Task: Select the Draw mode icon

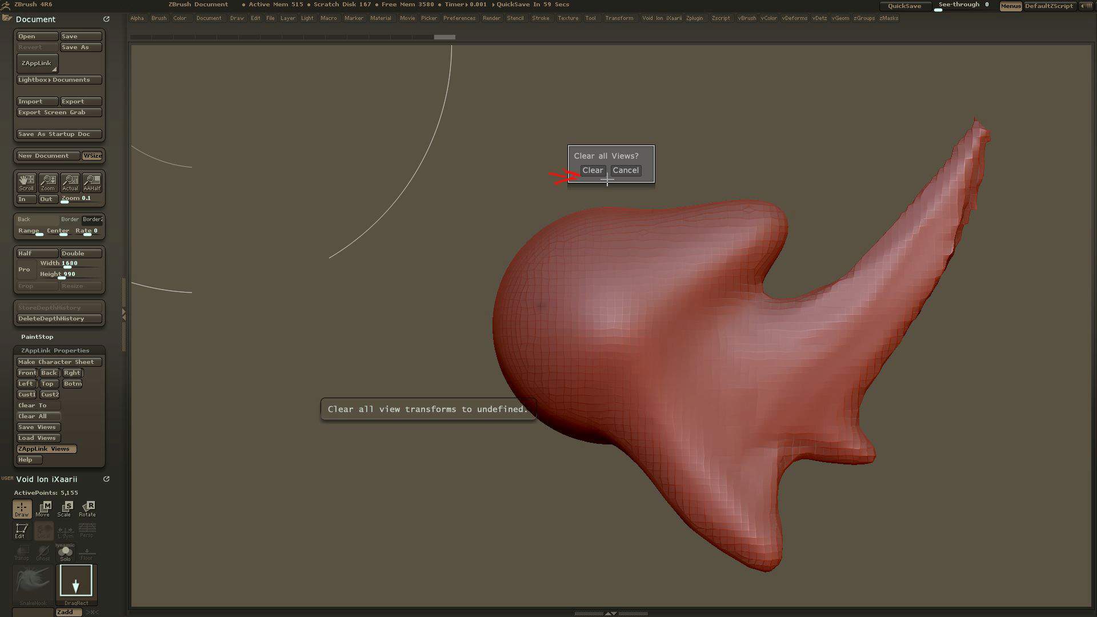Action: tap(22, 509)
